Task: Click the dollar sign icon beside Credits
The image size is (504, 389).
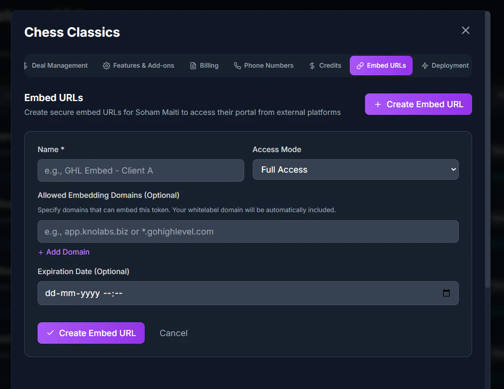Action: [x=313, y=65]
